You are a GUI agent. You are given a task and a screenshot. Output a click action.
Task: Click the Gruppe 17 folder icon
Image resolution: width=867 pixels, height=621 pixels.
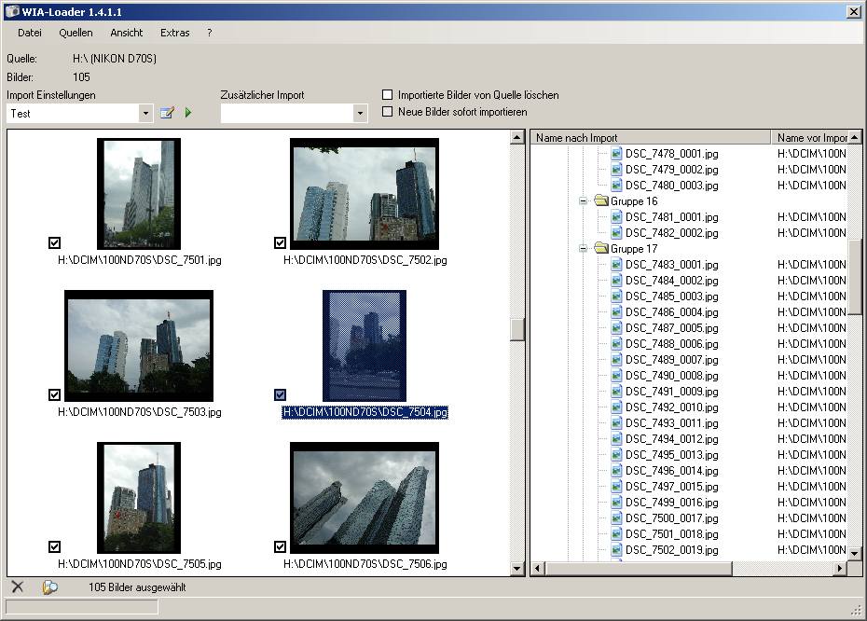[x=601, y=249]
